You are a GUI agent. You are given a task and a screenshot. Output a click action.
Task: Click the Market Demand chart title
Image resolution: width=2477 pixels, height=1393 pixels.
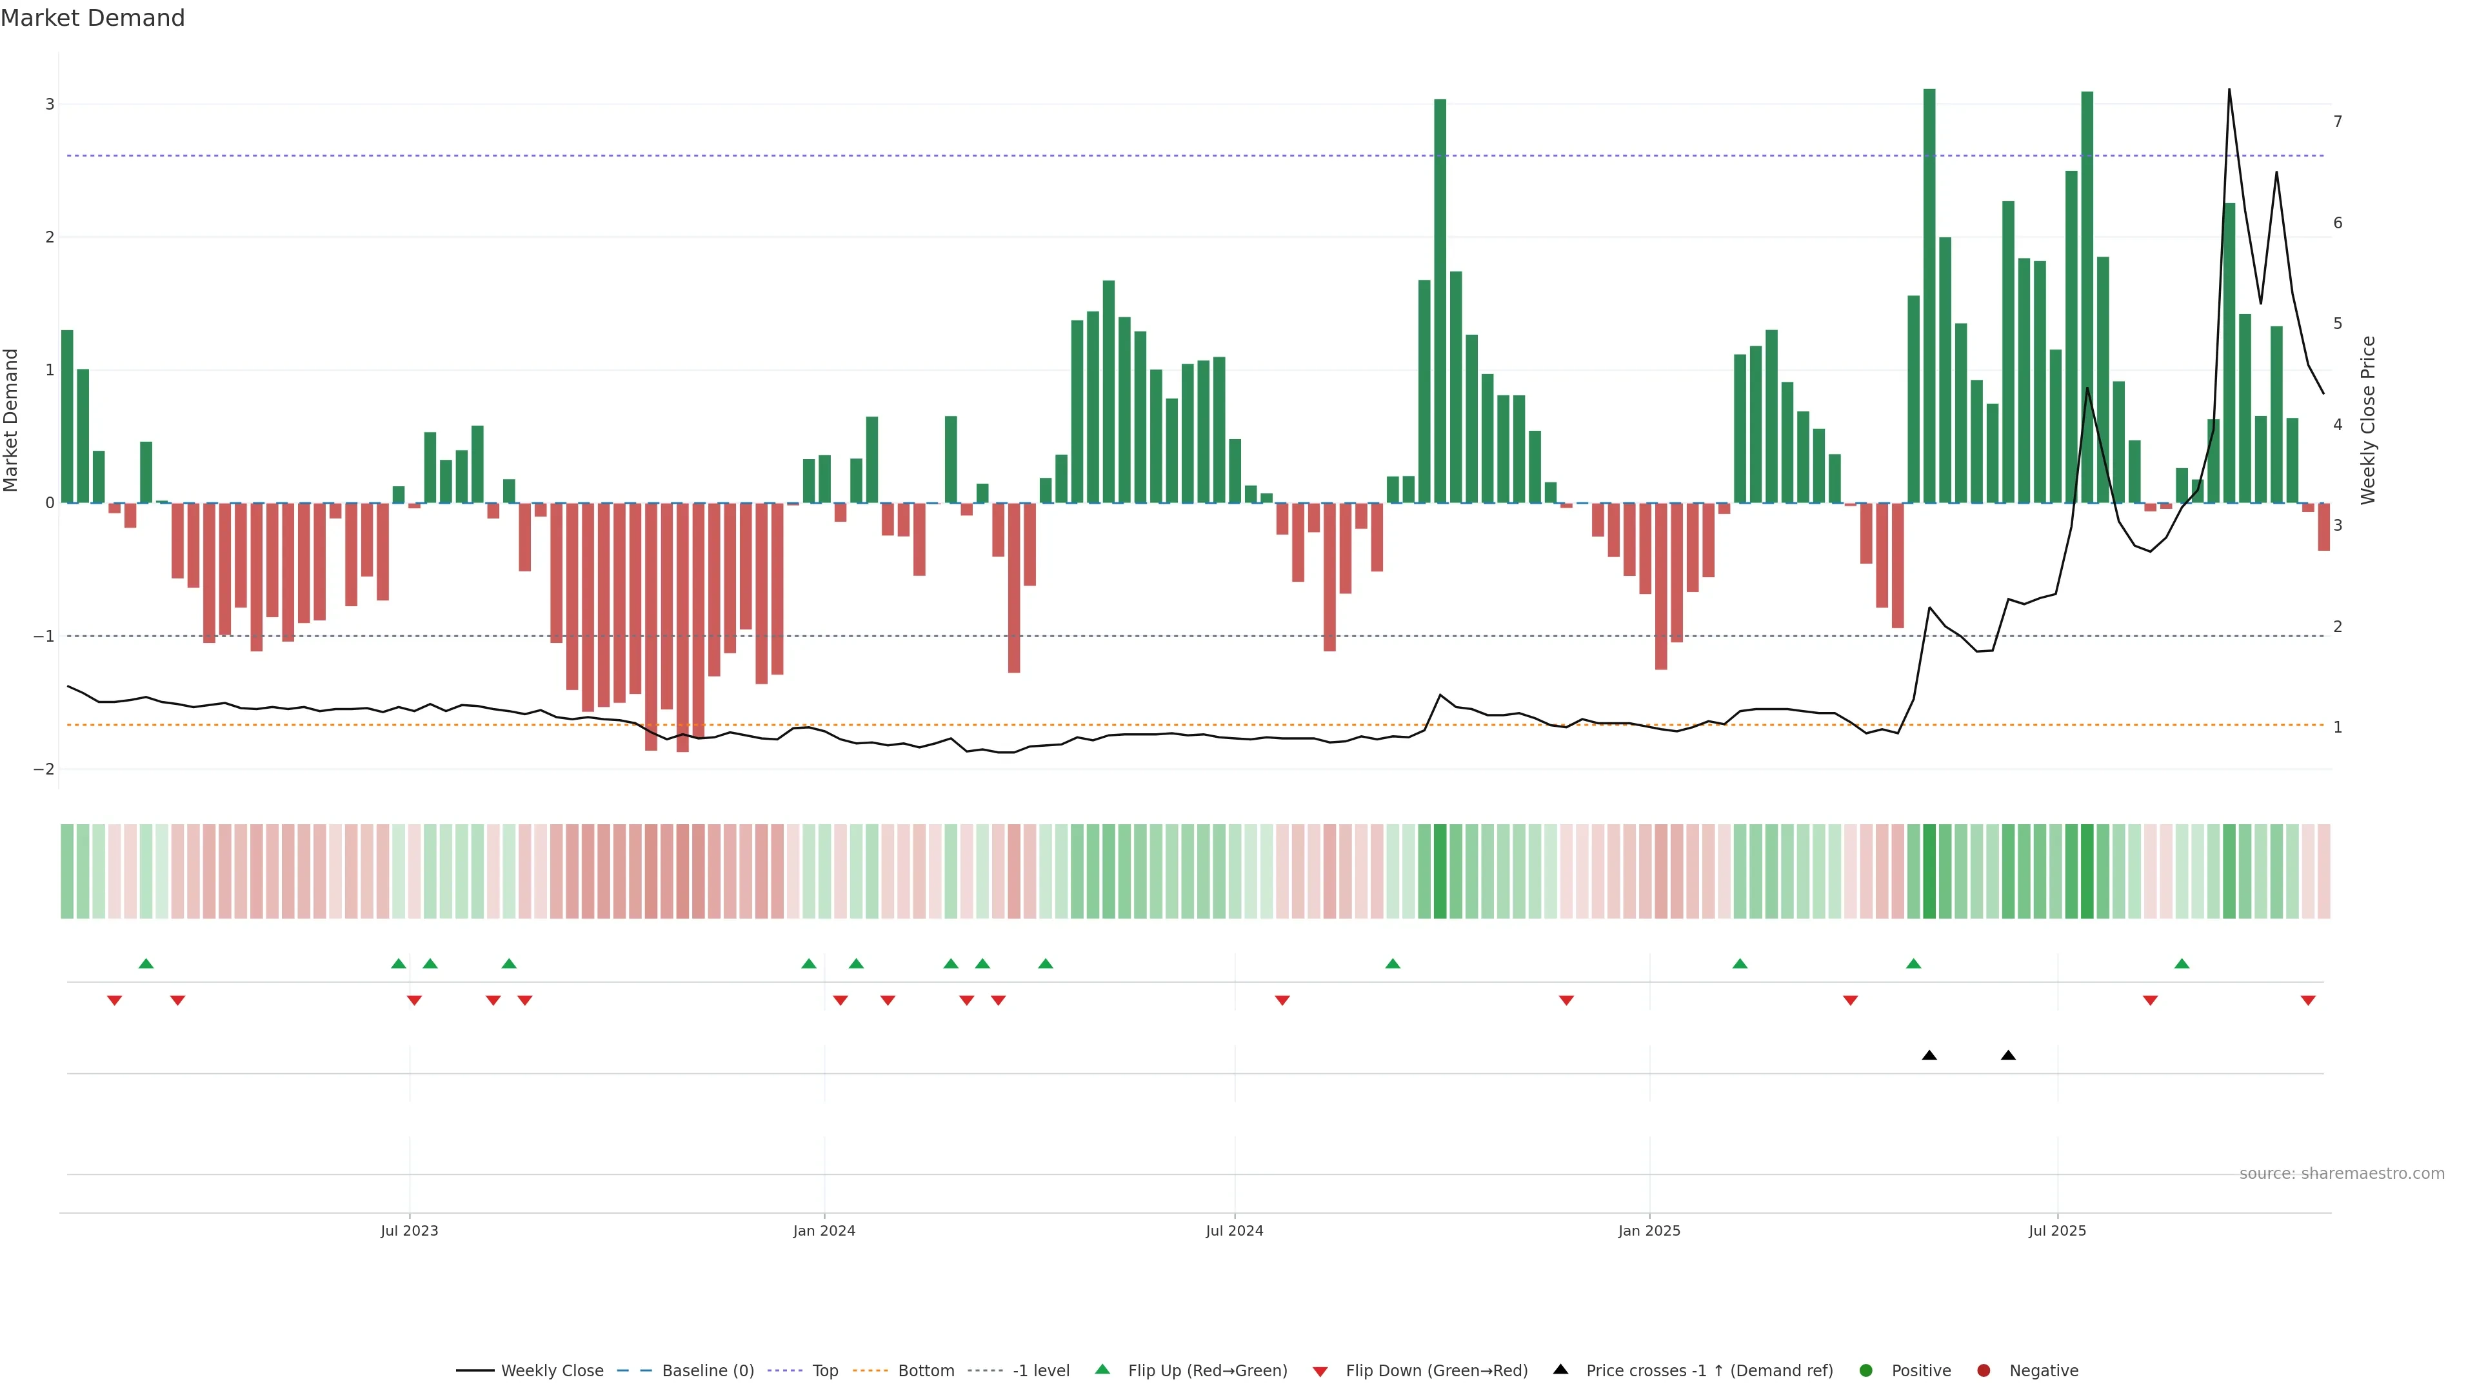pyautogui.click(x=92, y=18)
